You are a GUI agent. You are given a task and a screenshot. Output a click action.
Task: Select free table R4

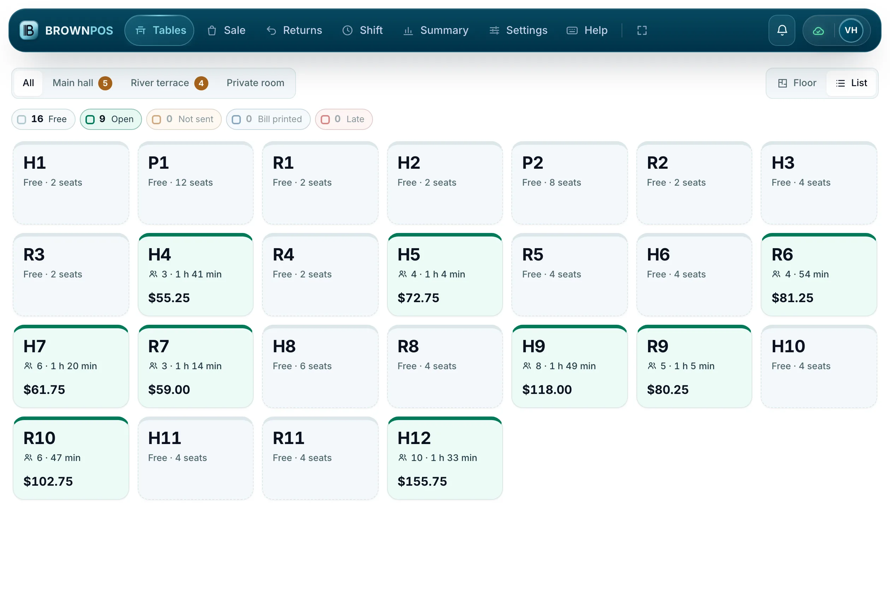(x=320, y=275)
